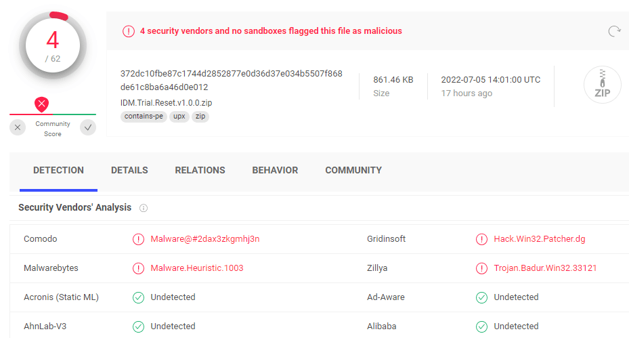
Task: Click the contains-pe tag
Action: [144, 117]
